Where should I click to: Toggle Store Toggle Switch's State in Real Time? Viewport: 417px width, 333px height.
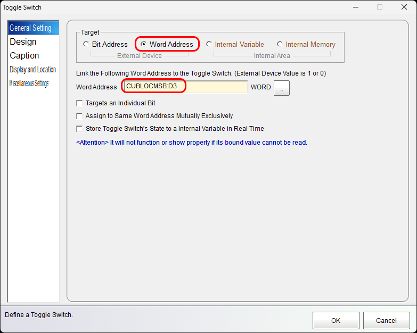80,129
